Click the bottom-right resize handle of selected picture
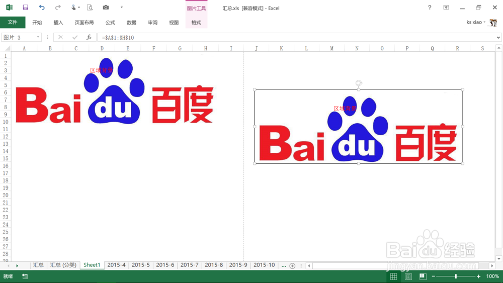503x283 pixels. tap(463, 163)
